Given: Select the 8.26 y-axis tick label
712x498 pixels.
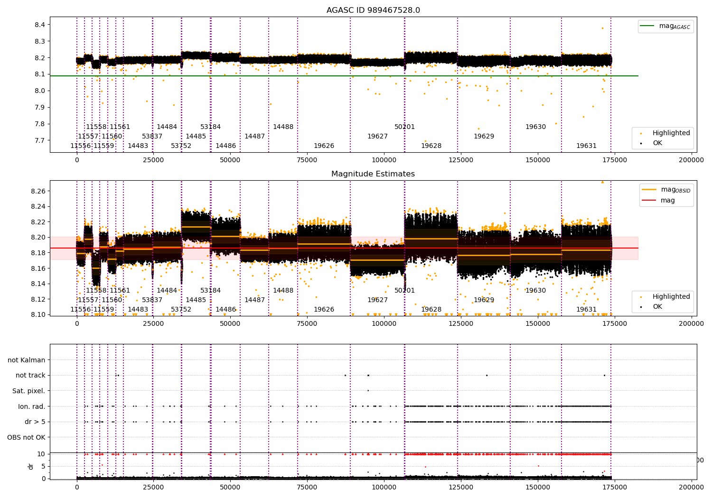Looking at the screenshot, I should pyautogui.click(x=38, y=191).
